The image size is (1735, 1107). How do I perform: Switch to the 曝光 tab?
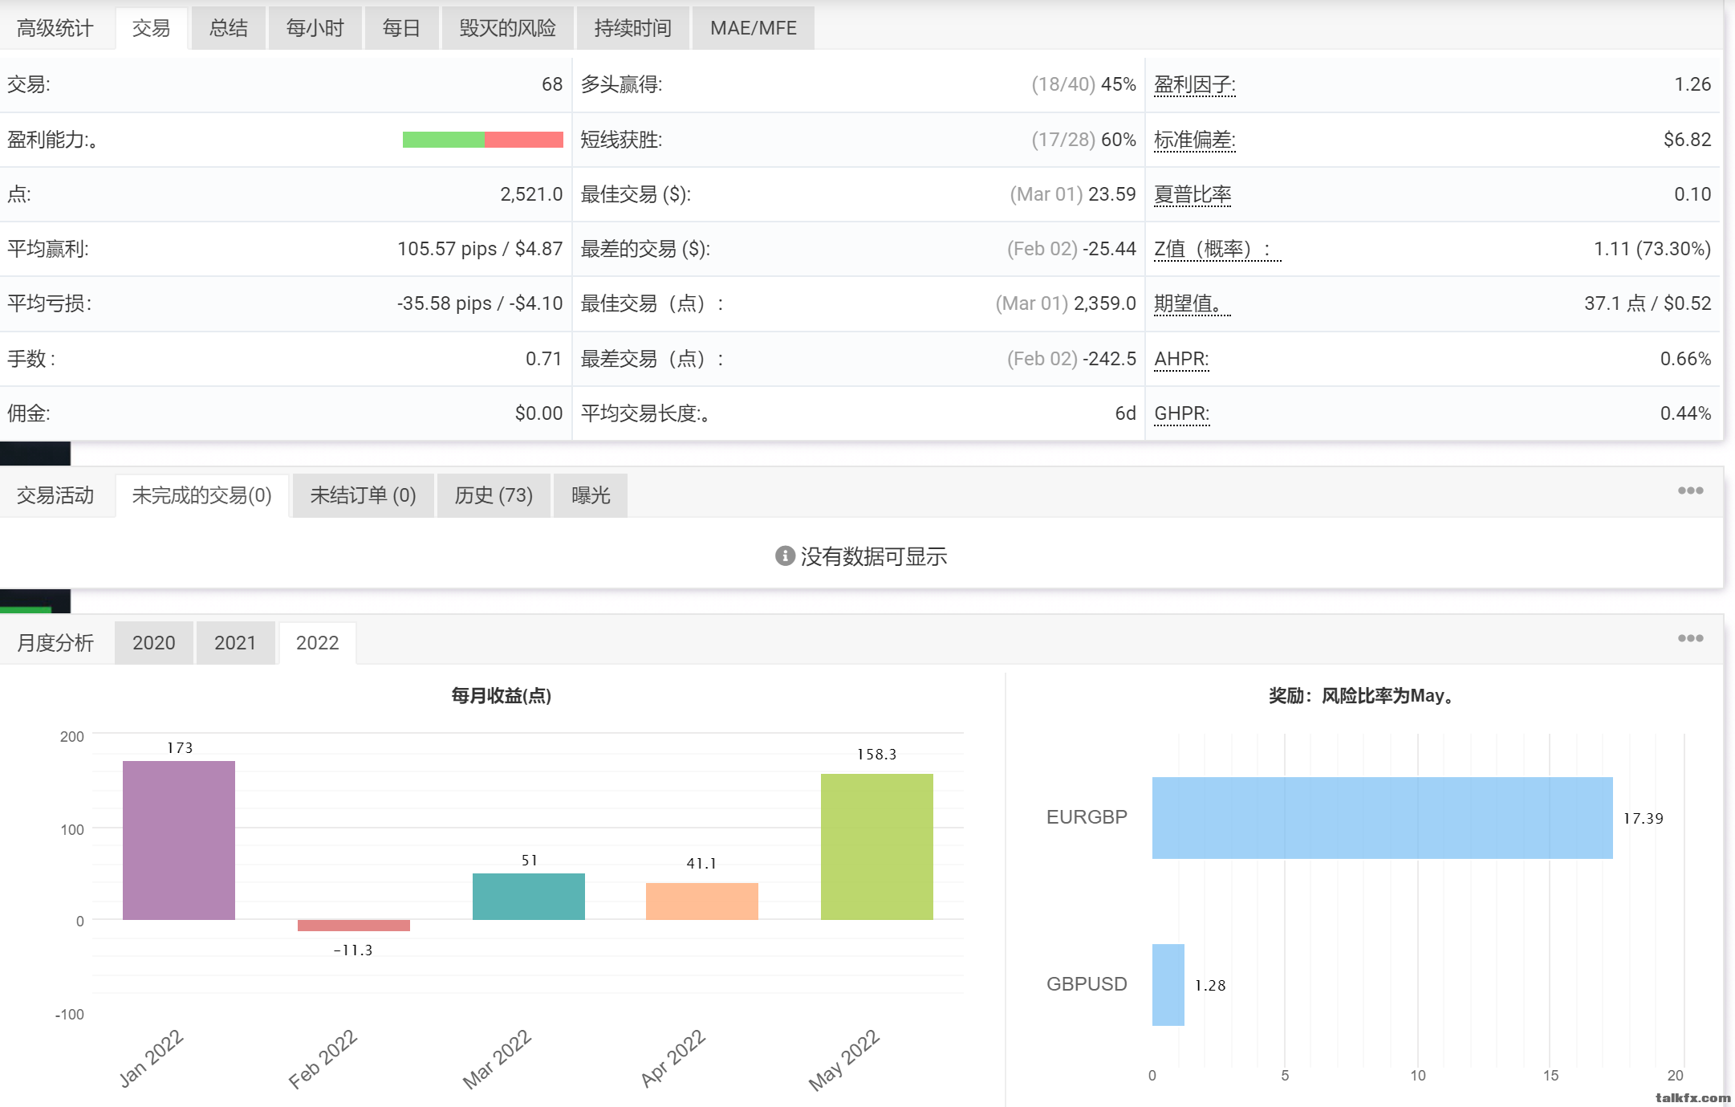(x=591, y=495)
